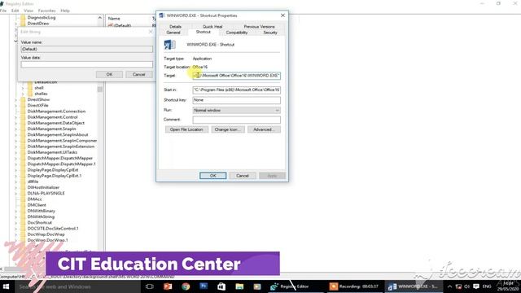Open File Explorer from taskbar
Screen dimensions: 521x293
pyautogui.click(x=239, y=286)
